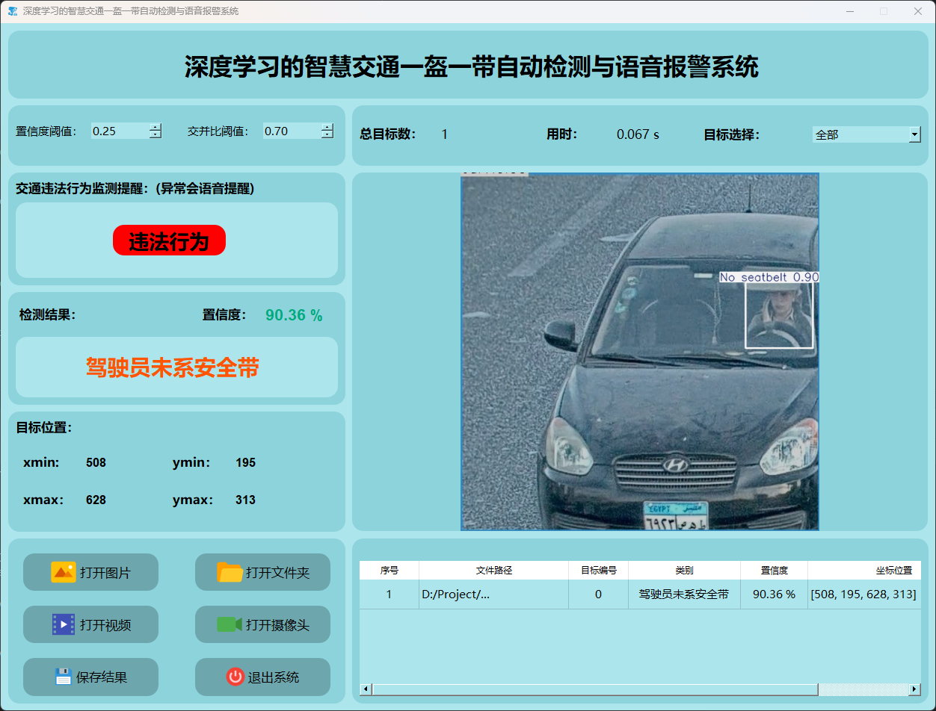Decrease the 交并比阈值 with the down arrow
936x711 pixels.
[327, 134]
